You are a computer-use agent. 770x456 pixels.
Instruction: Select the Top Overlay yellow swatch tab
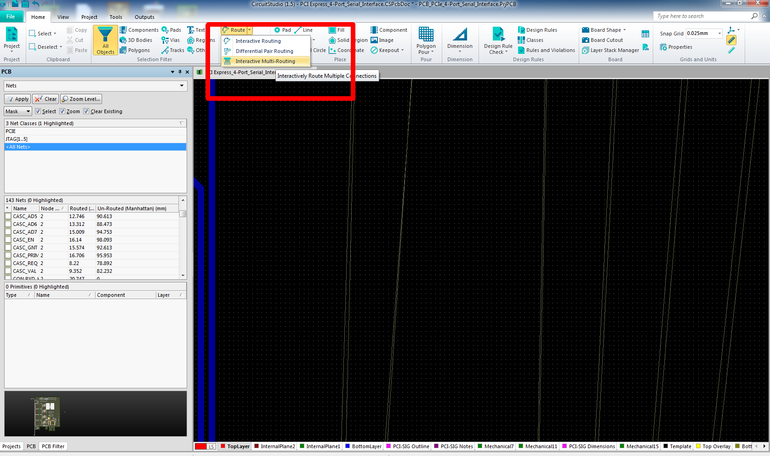pos(713,446)
